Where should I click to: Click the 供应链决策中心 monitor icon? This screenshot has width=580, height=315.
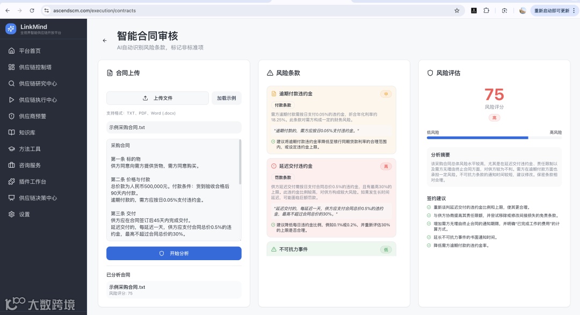[11, 198]
